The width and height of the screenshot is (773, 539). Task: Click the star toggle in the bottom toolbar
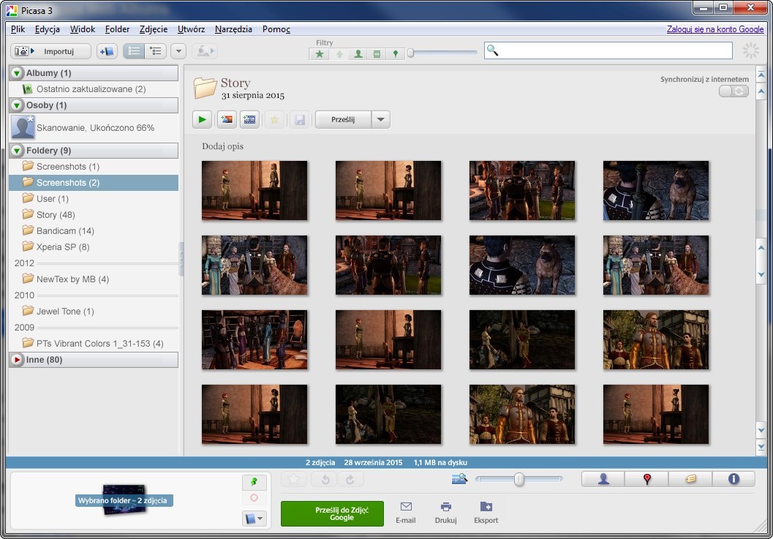tap(294, 479)
